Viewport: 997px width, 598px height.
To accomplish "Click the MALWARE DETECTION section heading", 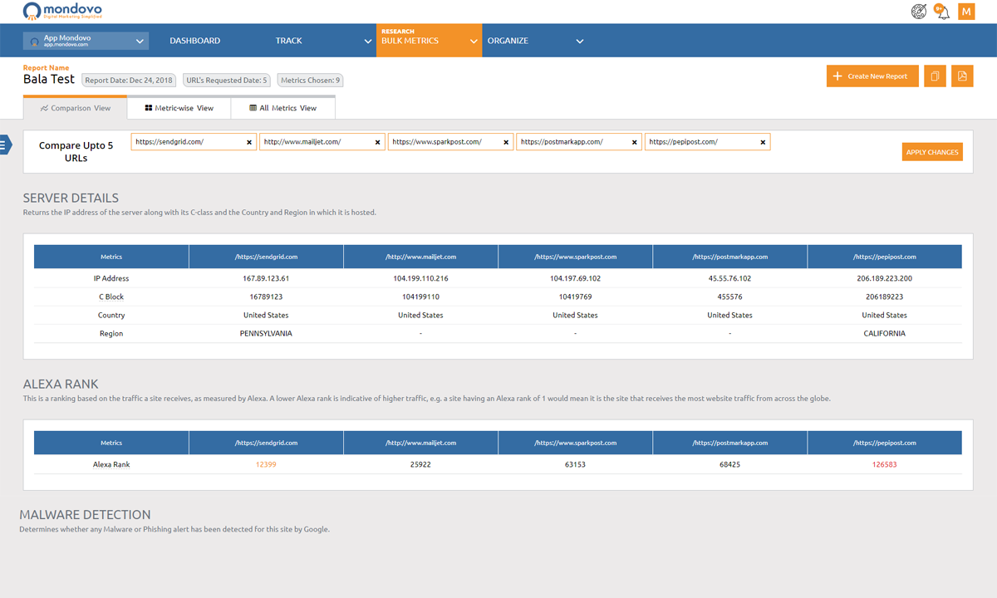I will [85, 515].
